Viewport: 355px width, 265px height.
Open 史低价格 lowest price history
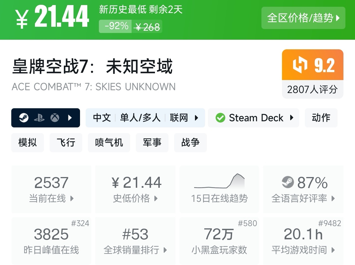tap(135, 189)
